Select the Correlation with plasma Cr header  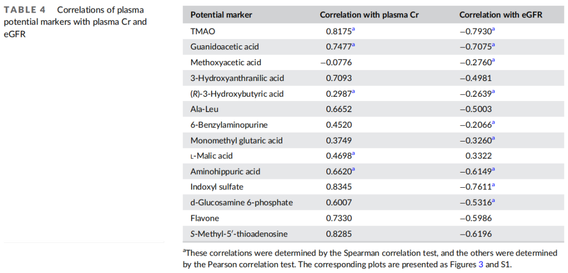[370, 15]
